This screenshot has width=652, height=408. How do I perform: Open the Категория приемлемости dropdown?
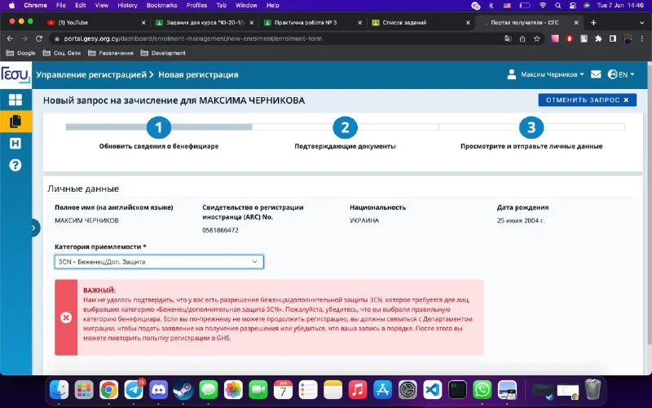point(159,262)
